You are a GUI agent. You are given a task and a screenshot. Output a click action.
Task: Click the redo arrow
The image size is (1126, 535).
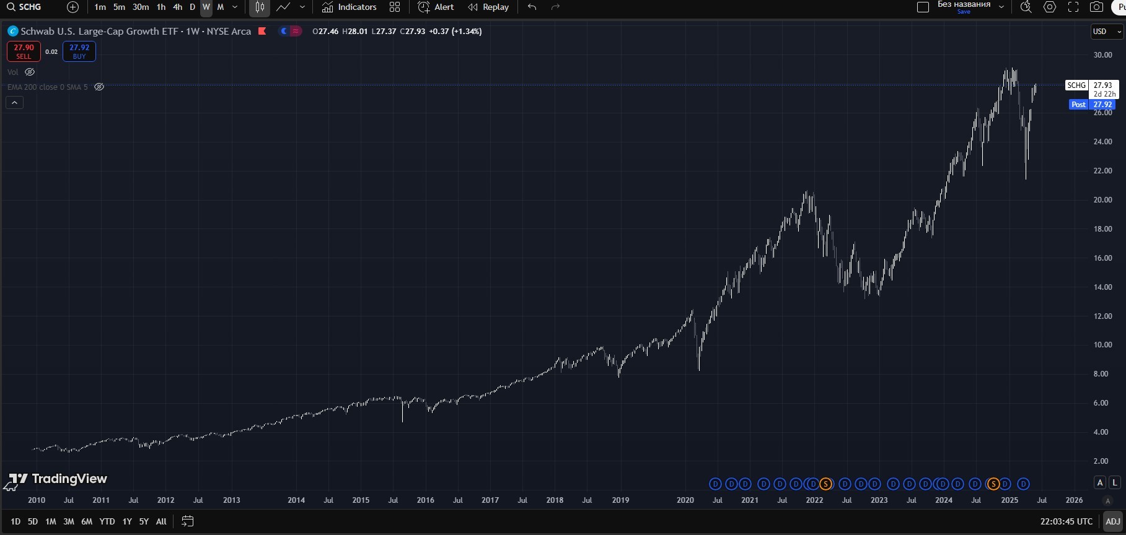(555, 7)
